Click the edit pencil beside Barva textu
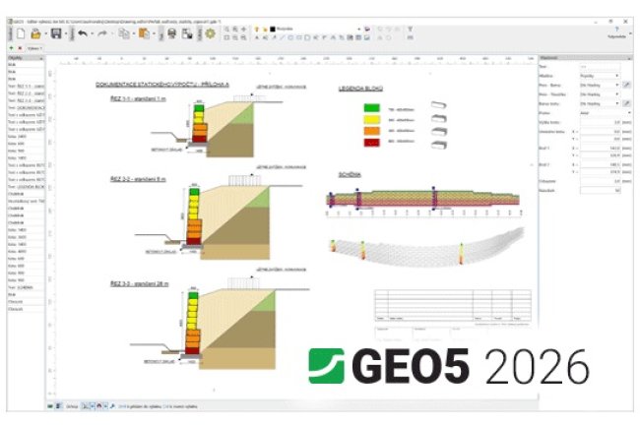This screenshot has width=640, height=426. click(627, 103)
